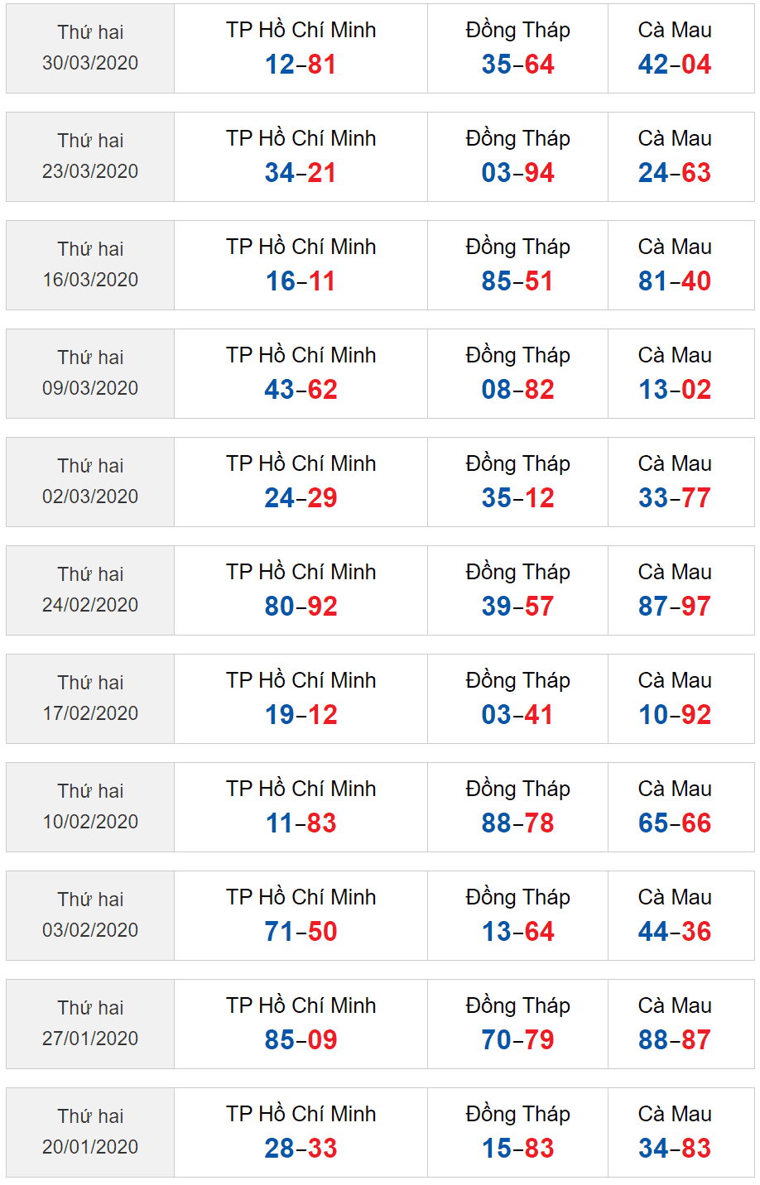Viewport: 760px width, 1185px height.
Task: Click the 20/01/2020 date cell
Action: pyautogui.click(x=90, y=1132)
